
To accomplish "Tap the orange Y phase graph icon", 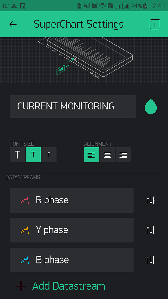I will point(24,230).
